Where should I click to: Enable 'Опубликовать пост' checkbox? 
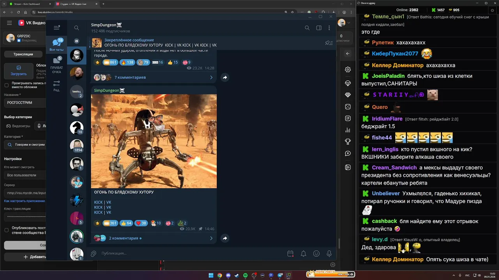6,230
